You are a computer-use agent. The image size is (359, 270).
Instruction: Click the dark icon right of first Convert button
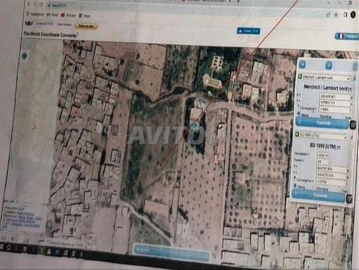pyautogui.click(x=353, y=124)
